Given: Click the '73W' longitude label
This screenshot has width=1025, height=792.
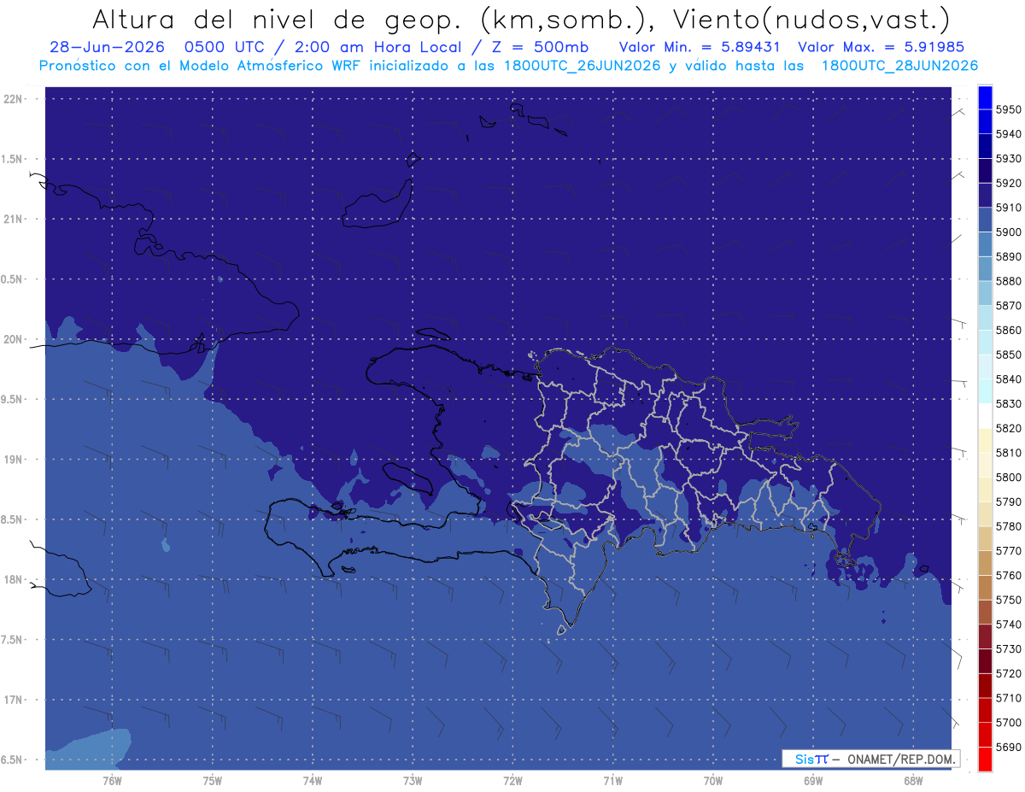Looking at the screenshot, I should point(413,781).
